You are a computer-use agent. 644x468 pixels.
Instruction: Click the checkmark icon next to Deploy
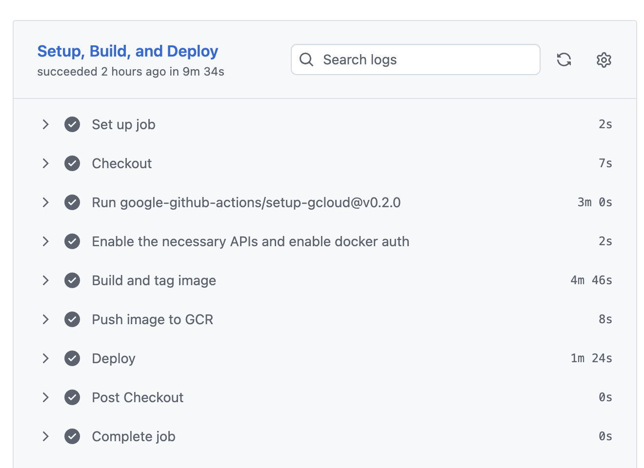pyautogui.click(x=72, y=358)
